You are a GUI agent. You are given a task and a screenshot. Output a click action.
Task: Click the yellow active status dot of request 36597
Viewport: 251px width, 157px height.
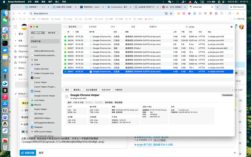[65, 48]
